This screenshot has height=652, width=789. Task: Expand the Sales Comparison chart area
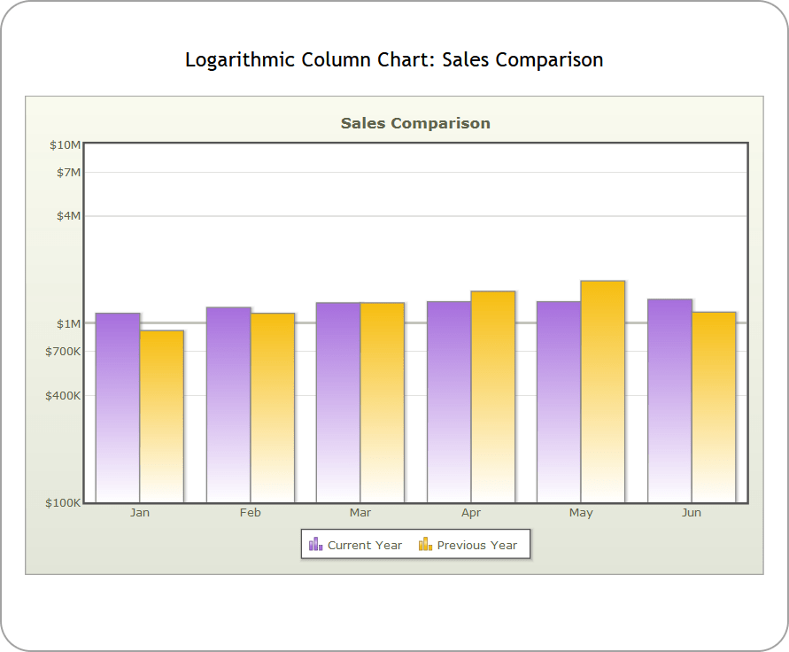pyautogui.click(x=415, y=323)
